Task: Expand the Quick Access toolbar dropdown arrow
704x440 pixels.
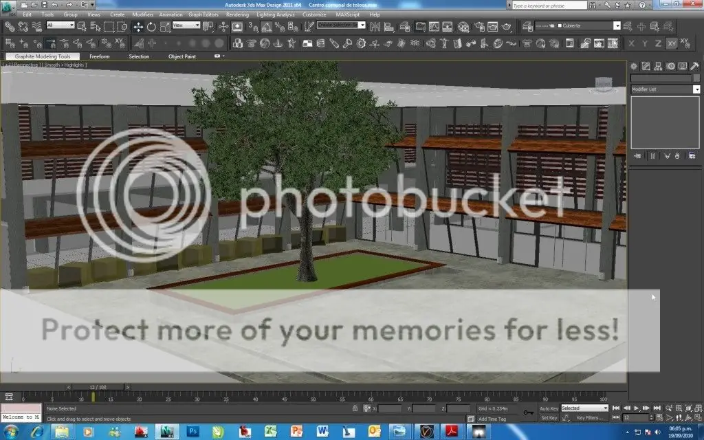Action: point(93,5)
